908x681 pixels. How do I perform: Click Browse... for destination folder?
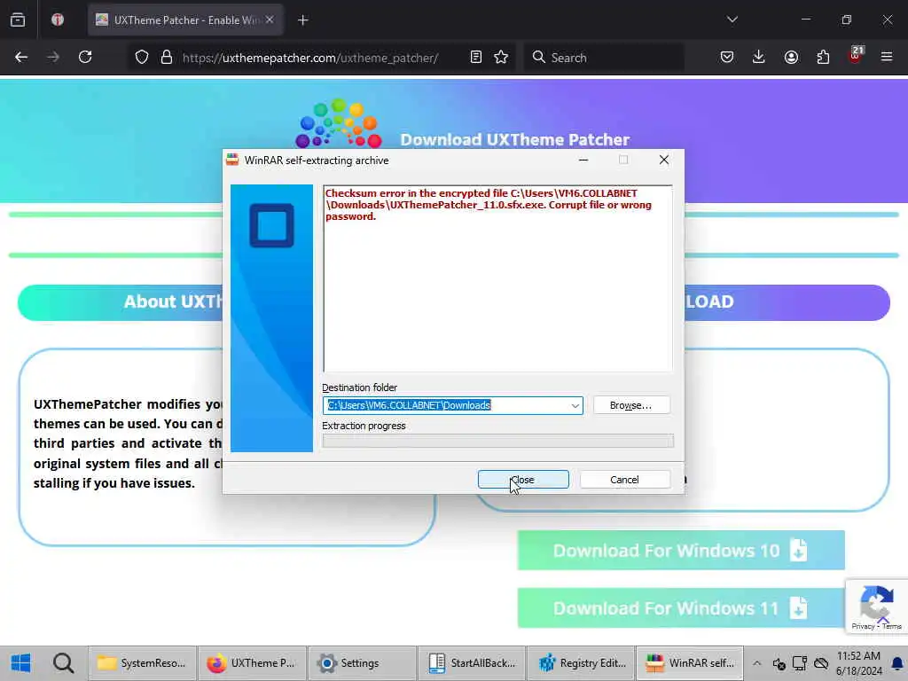(x=631, y=405)
